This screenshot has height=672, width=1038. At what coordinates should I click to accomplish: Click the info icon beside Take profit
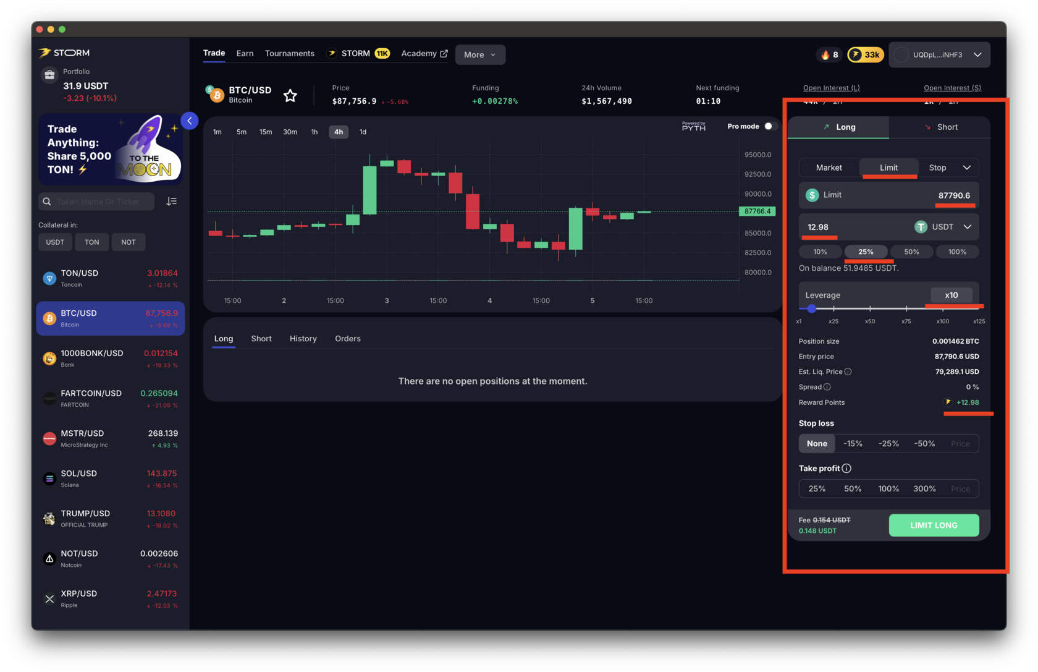pyautogui.click(x=846, y=469)
